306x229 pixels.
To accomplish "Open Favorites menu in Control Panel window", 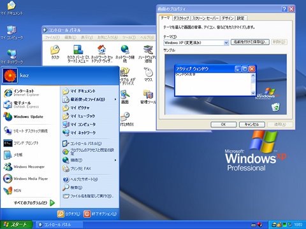I will point(108,38).
